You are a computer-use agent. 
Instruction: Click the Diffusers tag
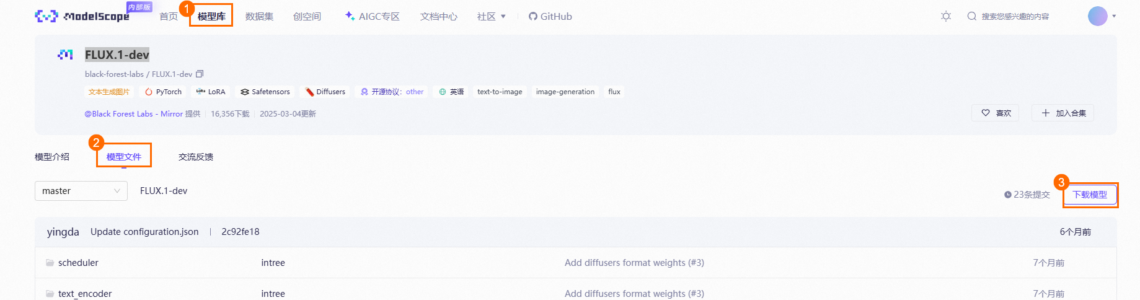pyautogui.click(x=325, y=92)
